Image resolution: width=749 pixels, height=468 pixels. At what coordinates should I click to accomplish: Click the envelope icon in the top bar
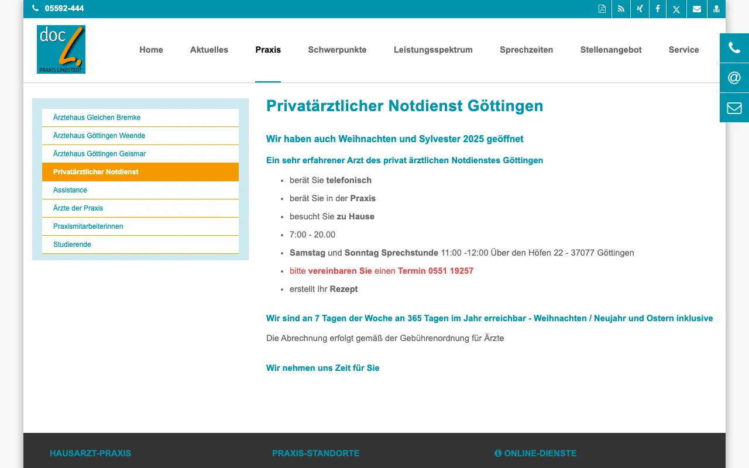(x=696, y=9)
